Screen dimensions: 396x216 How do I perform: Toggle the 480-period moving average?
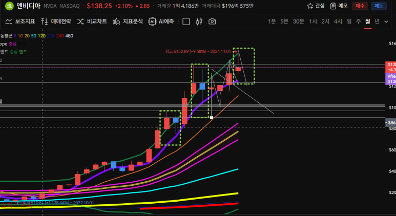coord(69,36)
